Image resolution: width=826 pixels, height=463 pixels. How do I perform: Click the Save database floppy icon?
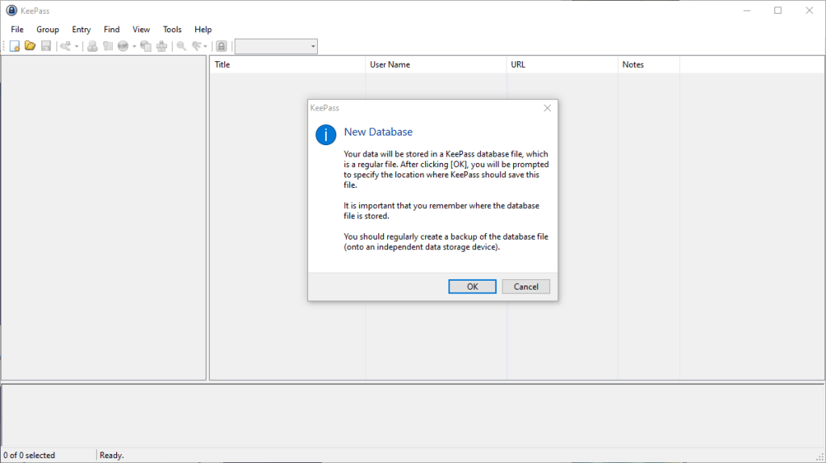(x=46, y=46)
